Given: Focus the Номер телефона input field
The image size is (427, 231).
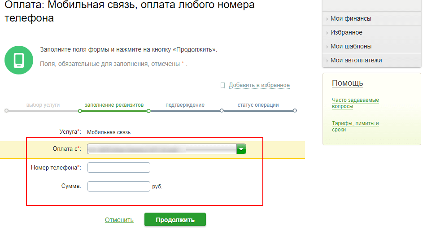Looking at the screenshot, I should coord(119,168).
